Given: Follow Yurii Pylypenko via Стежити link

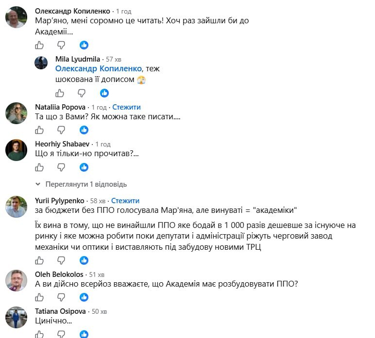Looking at the screenshot, I should pyautogui.click(x=125, y=201).
